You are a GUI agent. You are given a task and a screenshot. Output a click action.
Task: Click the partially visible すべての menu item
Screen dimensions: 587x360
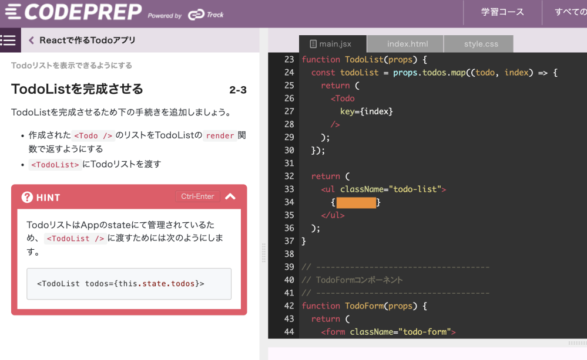click(570, 12)
